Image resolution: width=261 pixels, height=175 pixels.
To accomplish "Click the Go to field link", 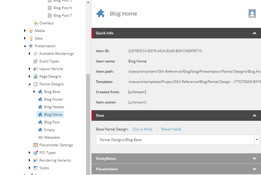I will (142, 129).
